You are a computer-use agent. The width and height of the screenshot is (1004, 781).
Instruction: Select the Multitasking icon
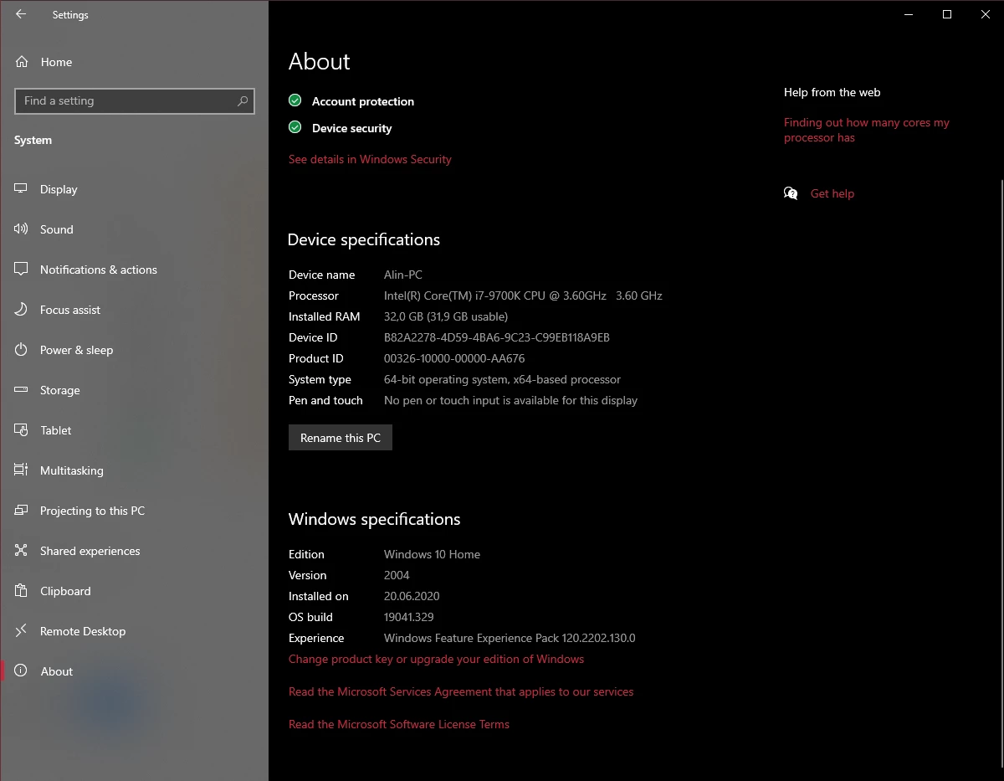pos(22,470)
